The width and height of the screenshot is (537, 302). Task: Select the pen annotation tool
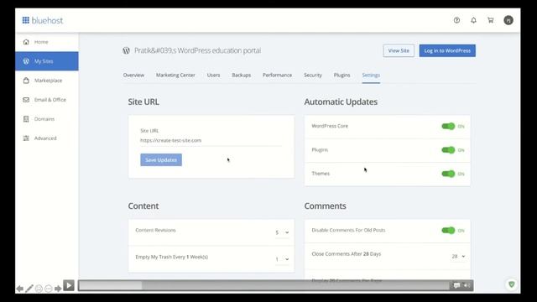pyautogui.click(x=29, y=289)
